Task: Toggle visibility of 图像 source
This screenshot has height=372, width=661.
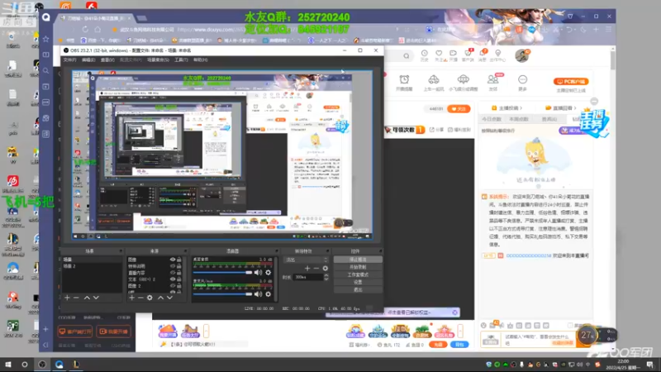Action: point(173,260)
